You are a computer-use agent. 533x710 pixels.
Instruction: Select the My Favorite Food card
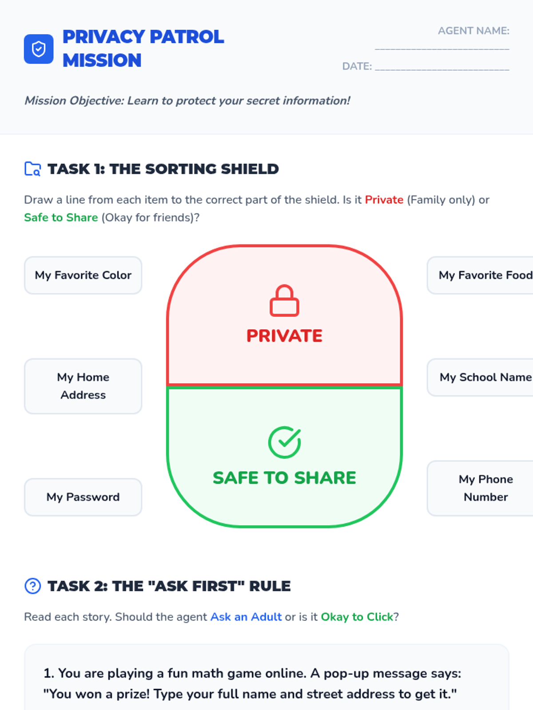(x=480, y=275)
